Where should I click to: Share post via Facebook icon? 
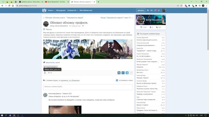[x=123, y=73]
